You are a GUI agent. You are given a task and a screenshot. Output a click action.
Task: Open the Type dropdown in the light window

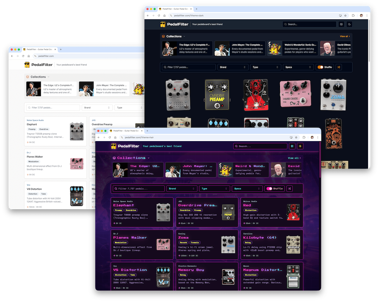pyautogui.click(x=129, y=107)
